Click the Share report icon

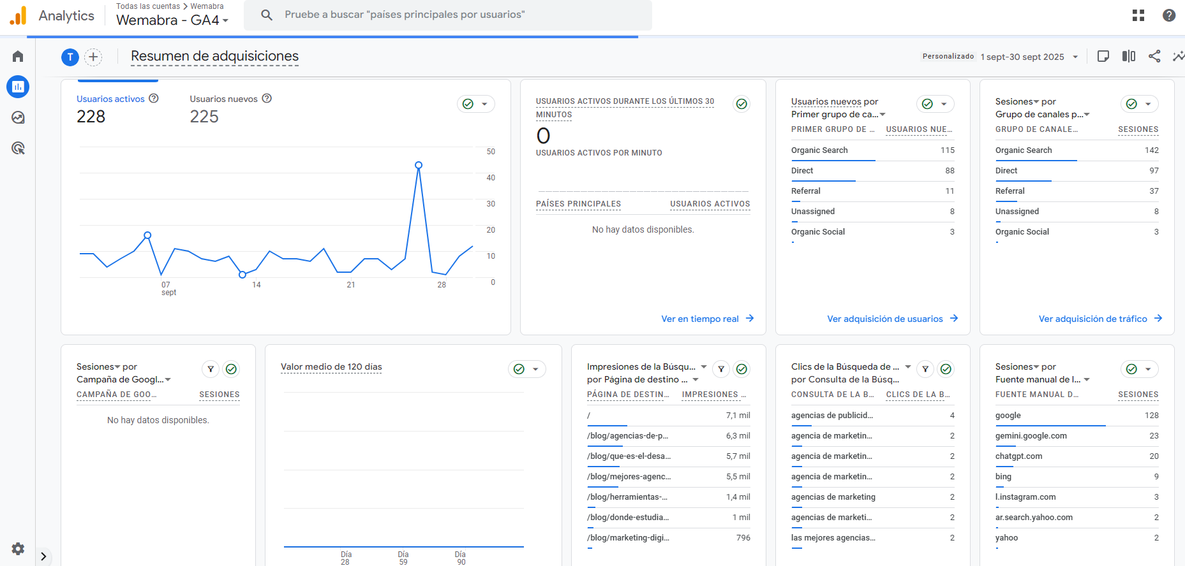click(1154, 56)
